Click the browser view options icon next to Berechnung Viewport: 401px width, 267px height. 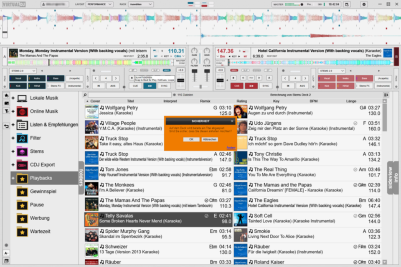click(386, 95)
